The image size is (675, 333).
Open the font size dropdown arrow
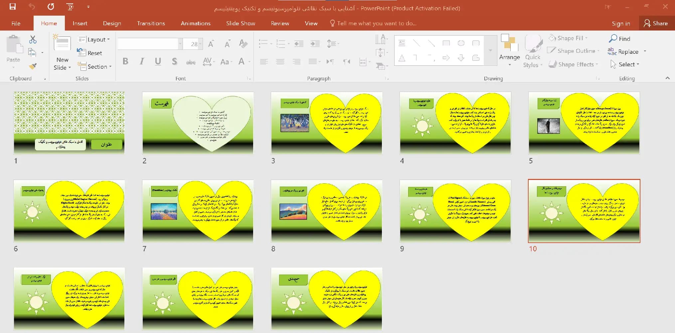click(x=200, y=44)
